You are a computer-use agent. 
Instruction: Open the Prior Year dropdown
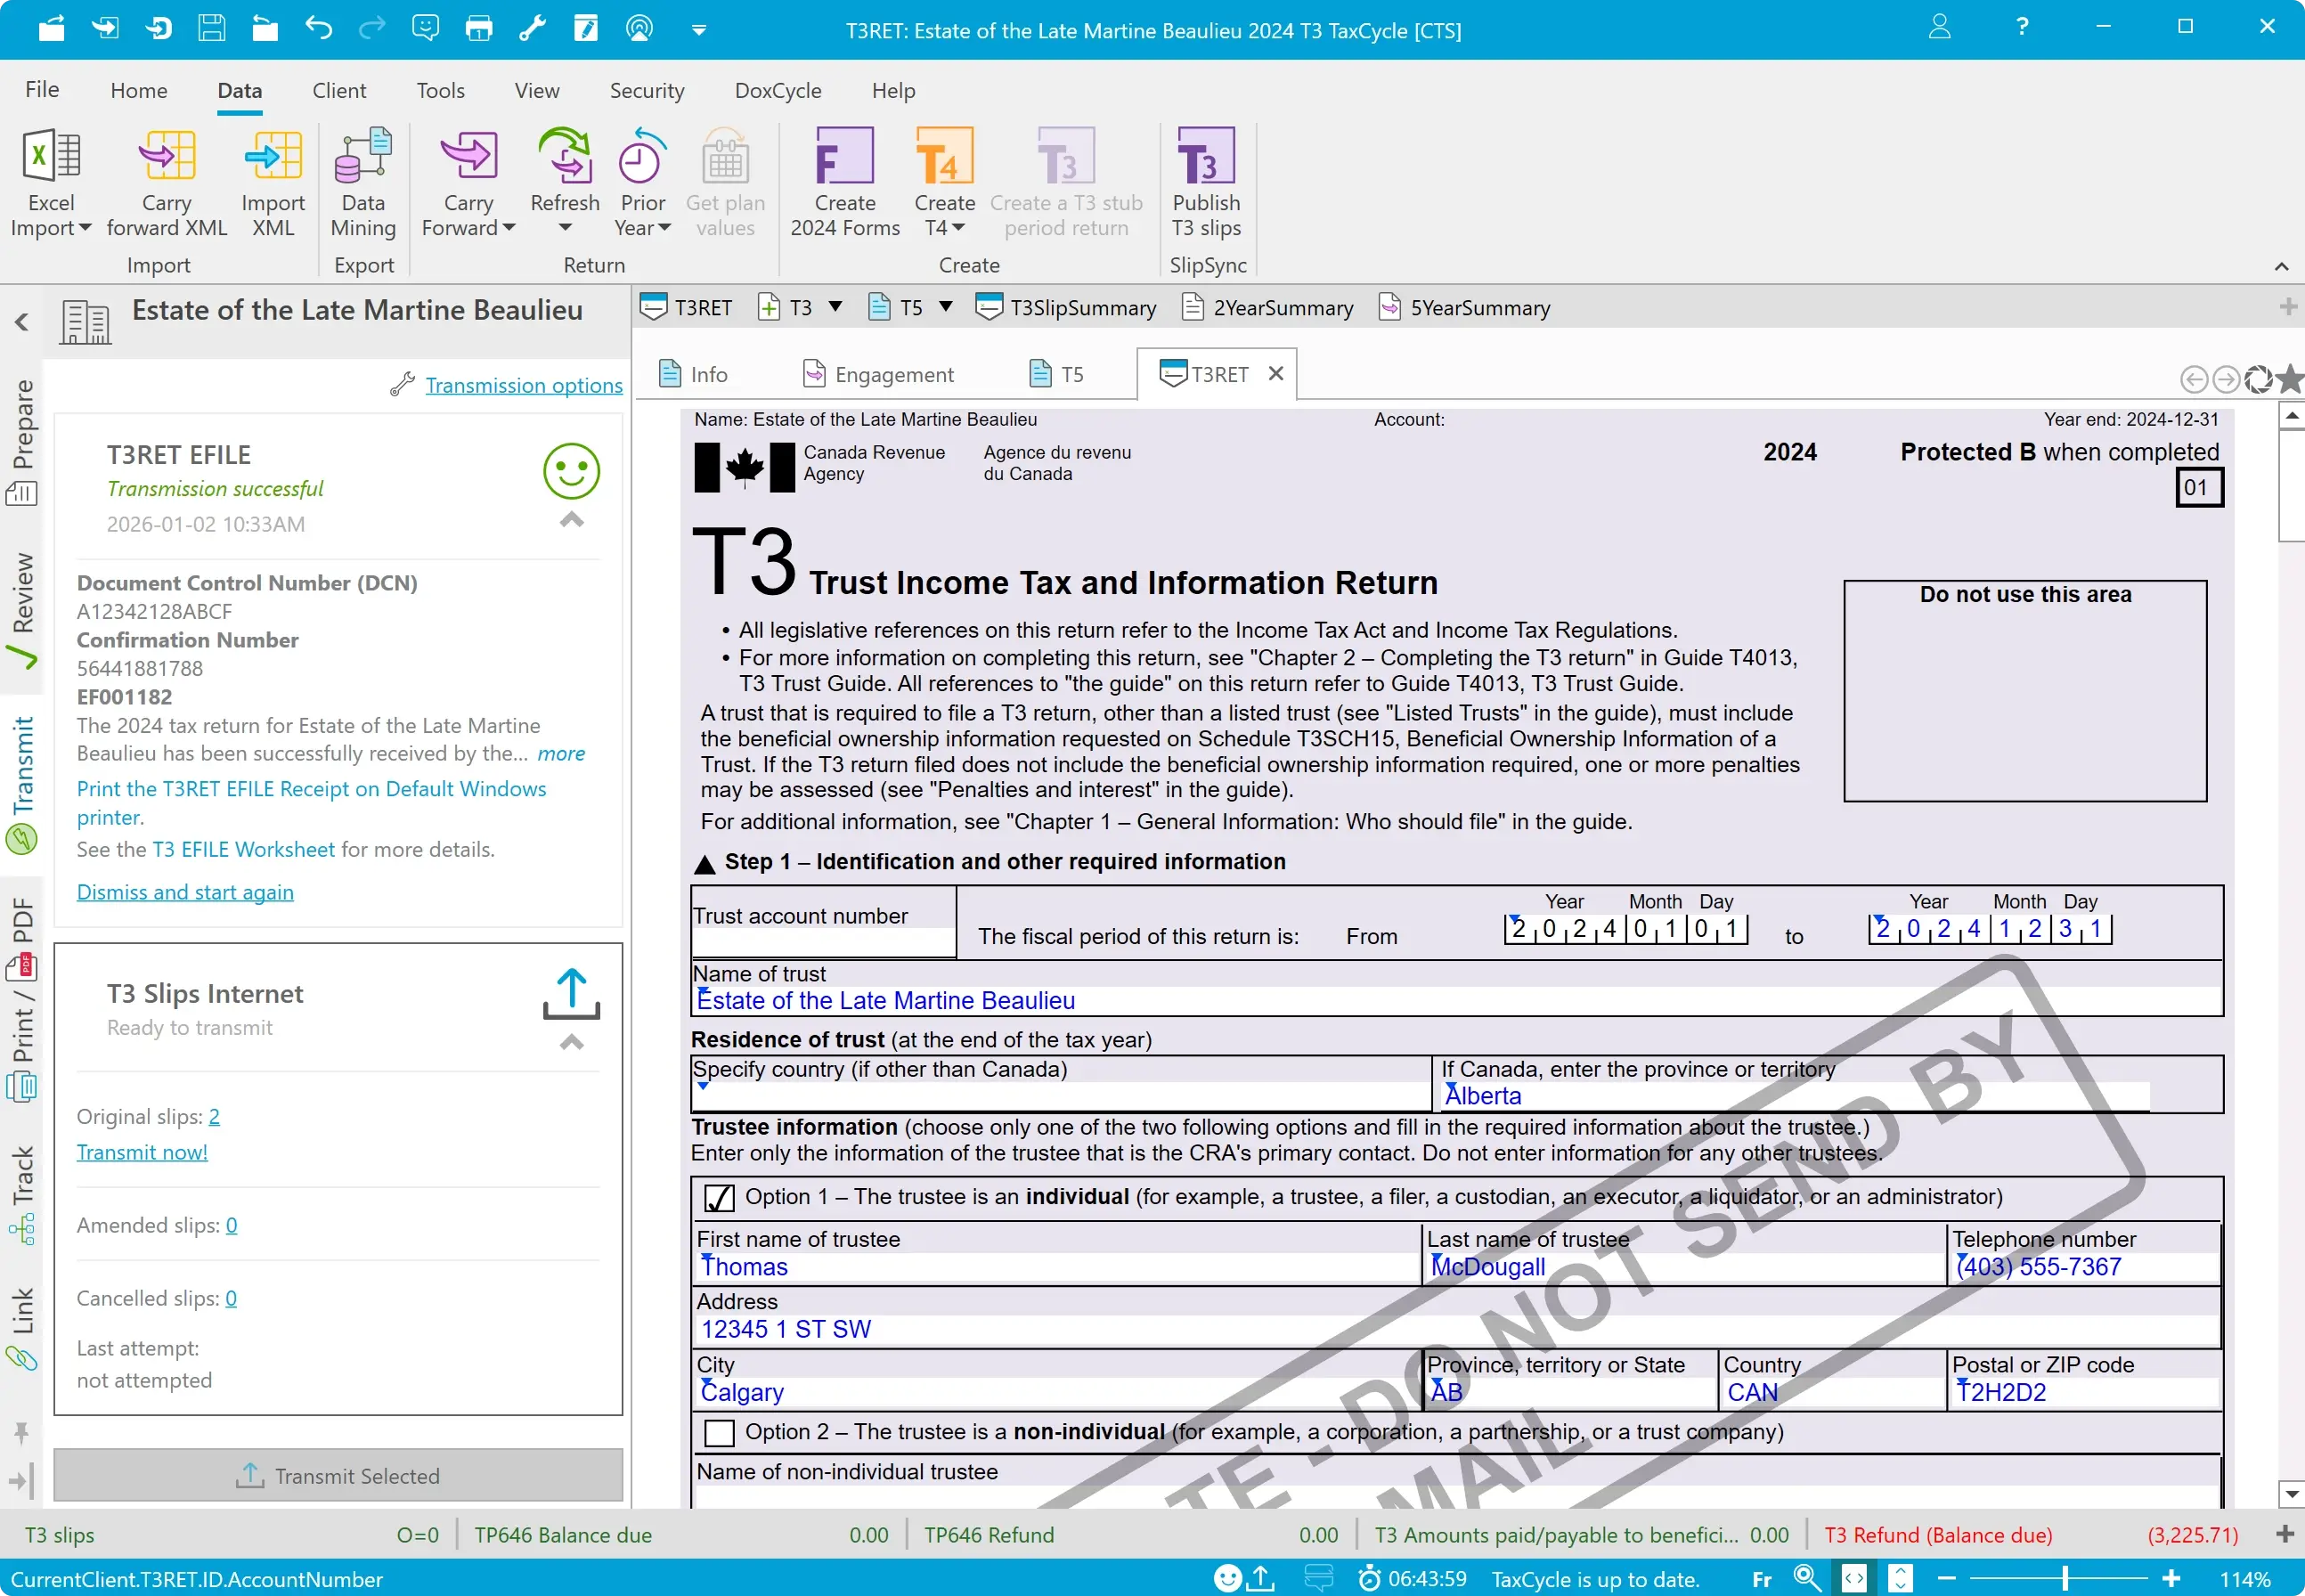(642, 215)
